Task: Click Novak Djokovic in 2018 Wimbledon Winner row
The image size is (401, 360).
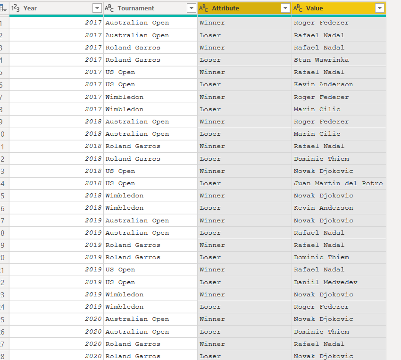Action: point(339,196)
